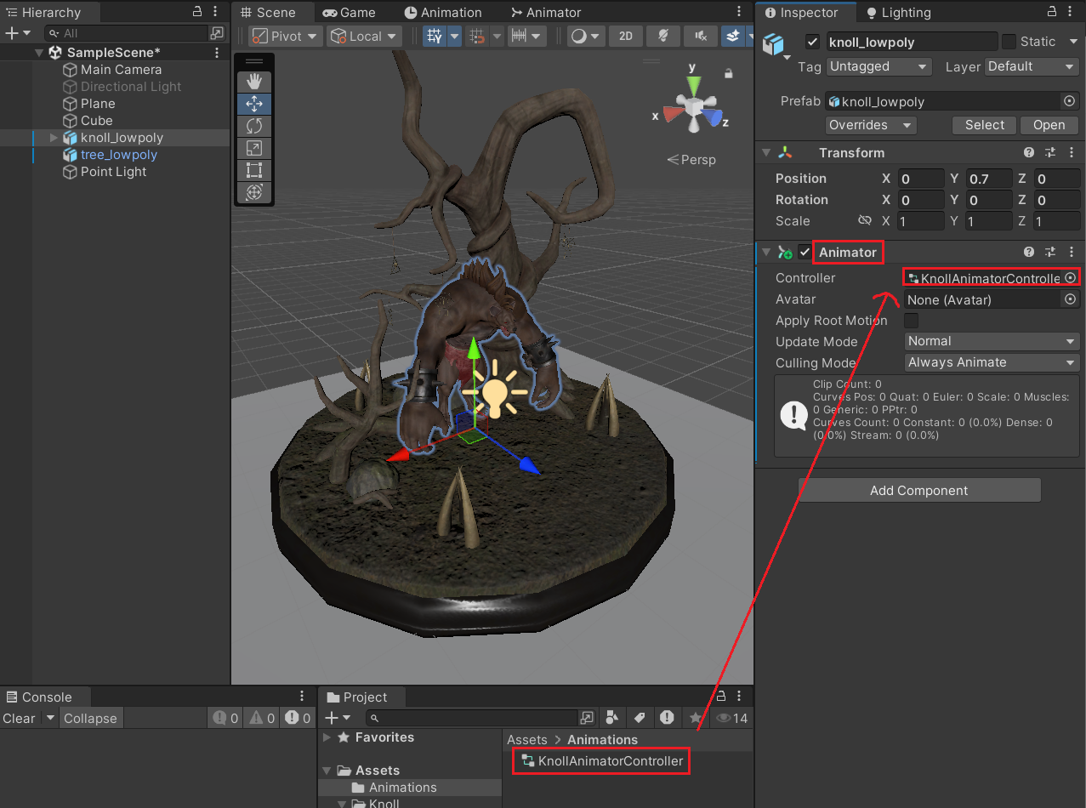1086x808 pixels.
Task: Select the Scene tab
Action: [x=268, y=13]
